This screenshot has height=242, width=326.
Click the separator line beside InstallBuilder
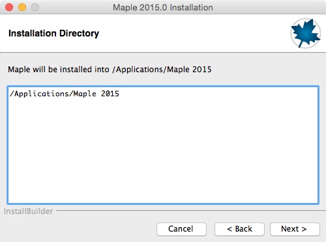[191, 210]
